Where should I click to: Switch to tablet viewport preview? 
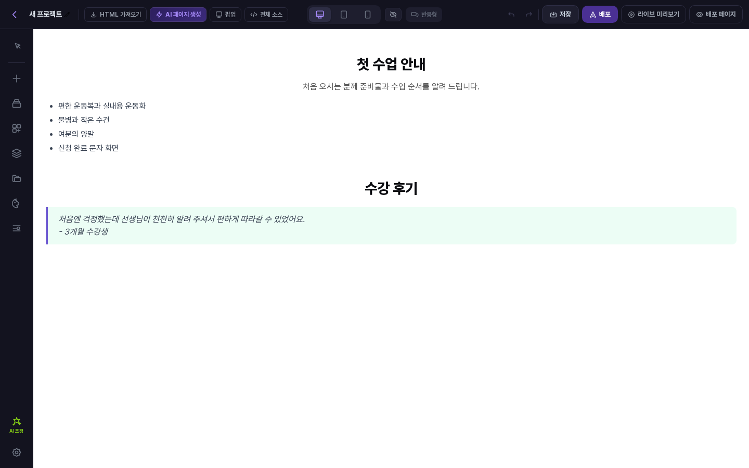pyautogui.click(x=344, y=15)
